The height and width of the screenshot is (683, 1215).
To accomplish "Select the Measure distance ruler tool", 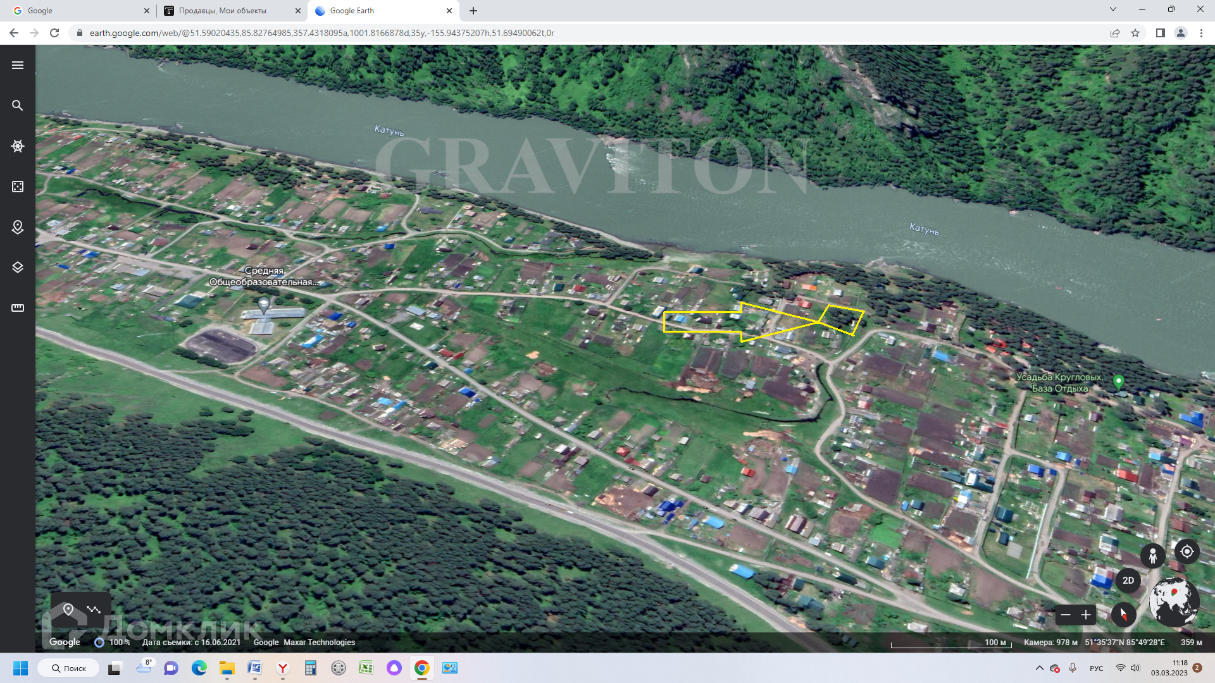I will point(18,308).
